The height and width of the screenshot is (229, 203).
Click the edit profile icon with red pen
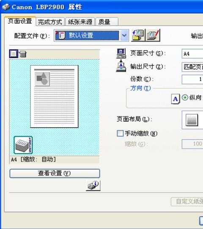coord(153,35)
